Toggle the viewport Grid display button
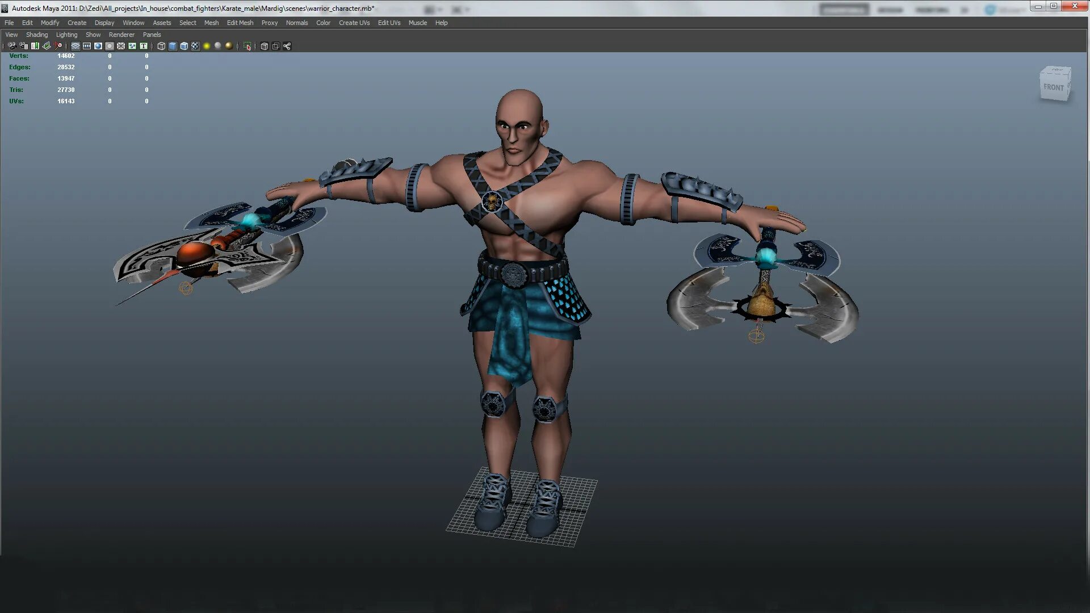Image resolution: width=1090 pixels, height=613 pixels. (76, 46)
